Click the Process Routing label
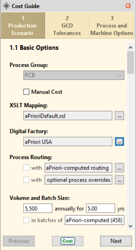 (31, 157)
